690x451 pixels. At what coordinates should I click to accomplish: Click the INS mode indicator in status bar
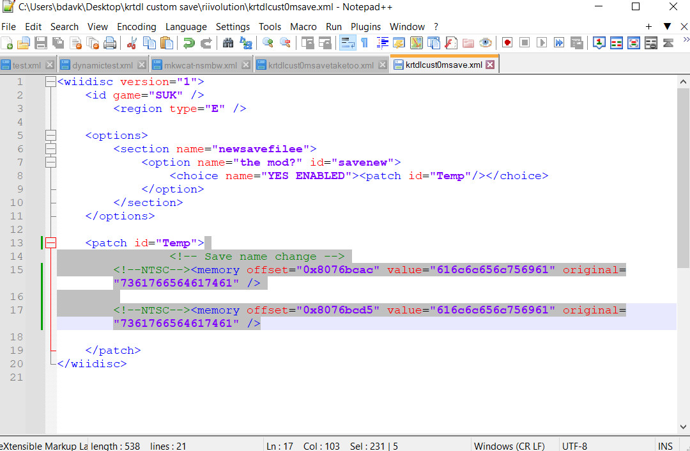click(665, 445)
